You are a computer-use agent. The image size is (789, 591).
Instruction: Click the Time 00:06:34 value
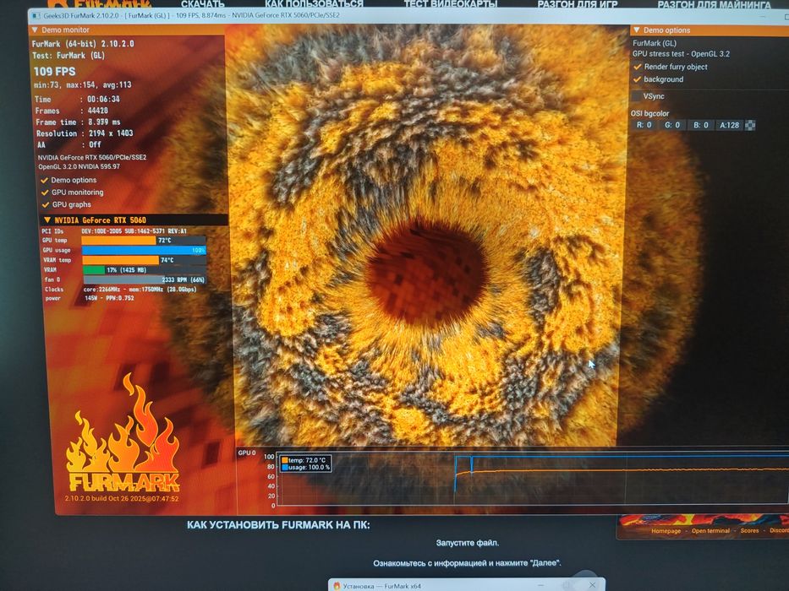click(x=103, y=99)
